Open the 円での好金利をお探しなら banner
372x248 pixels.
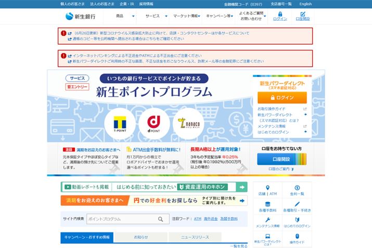(154, 201)
